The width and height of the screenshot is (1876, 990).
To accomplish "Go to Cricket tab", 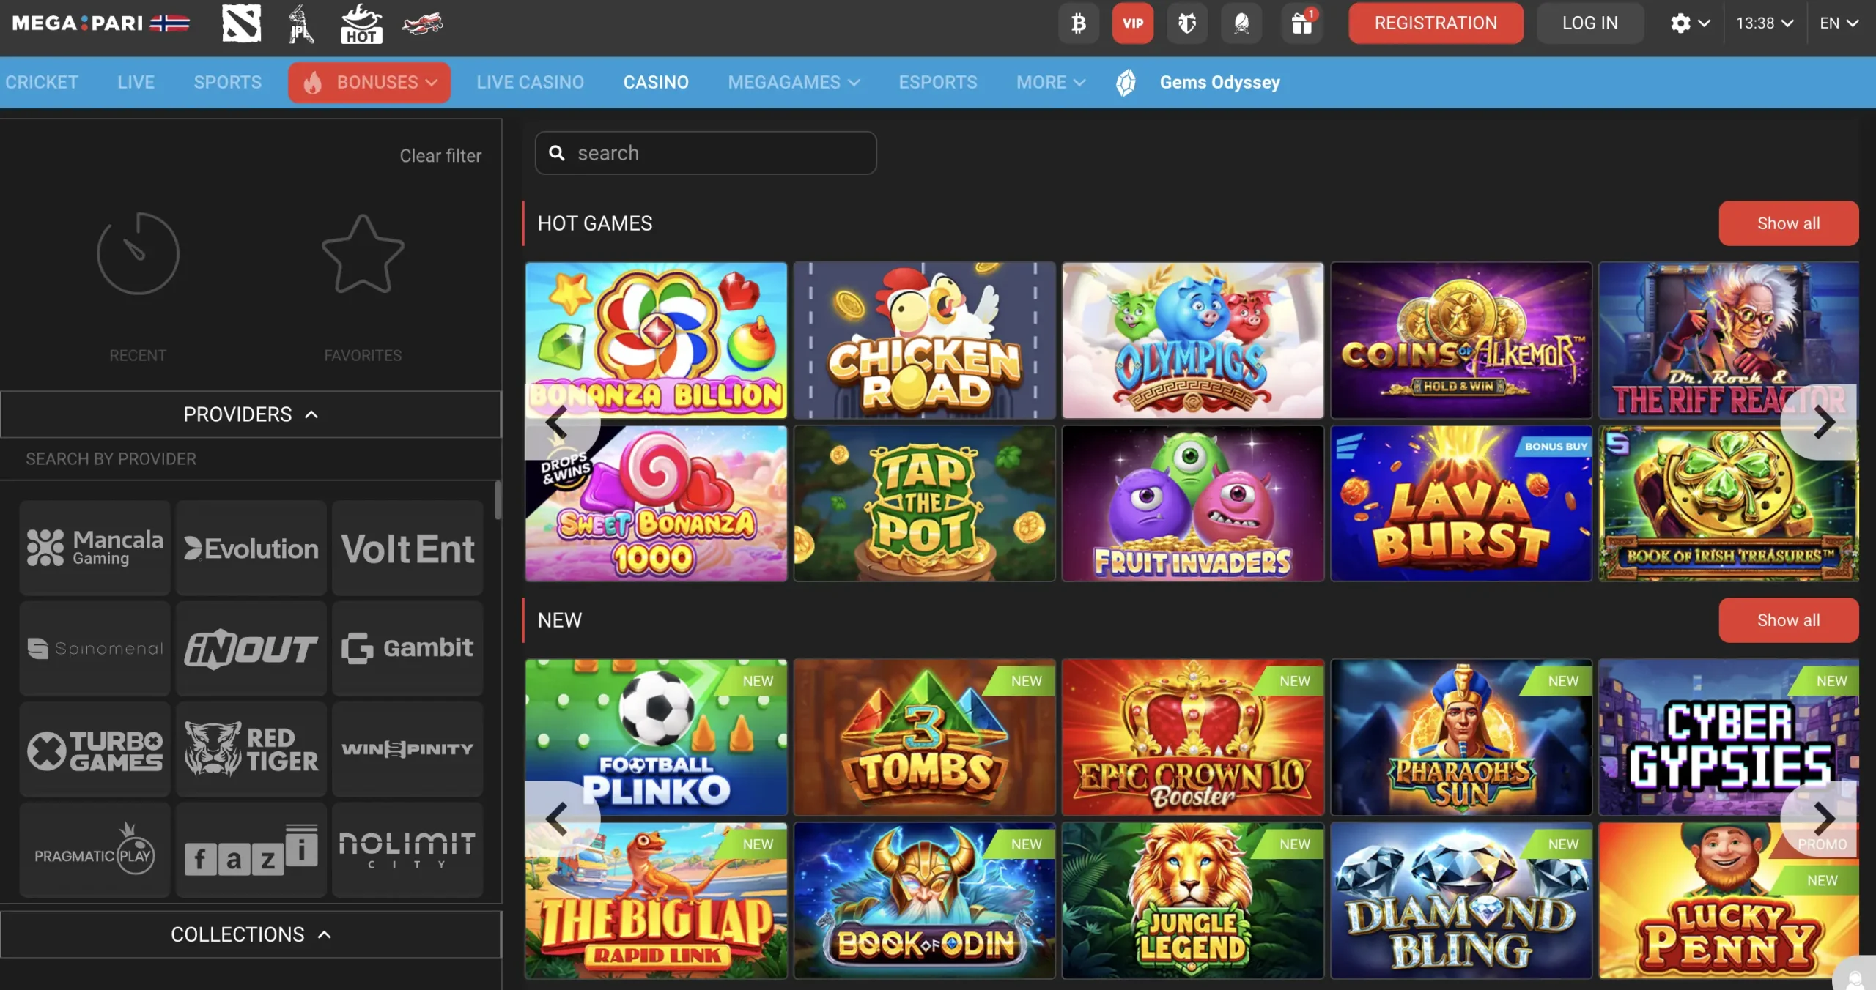I will coord(42,83).
